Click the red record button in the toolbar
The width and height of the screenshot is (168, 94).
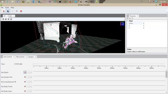coord(21,11)
